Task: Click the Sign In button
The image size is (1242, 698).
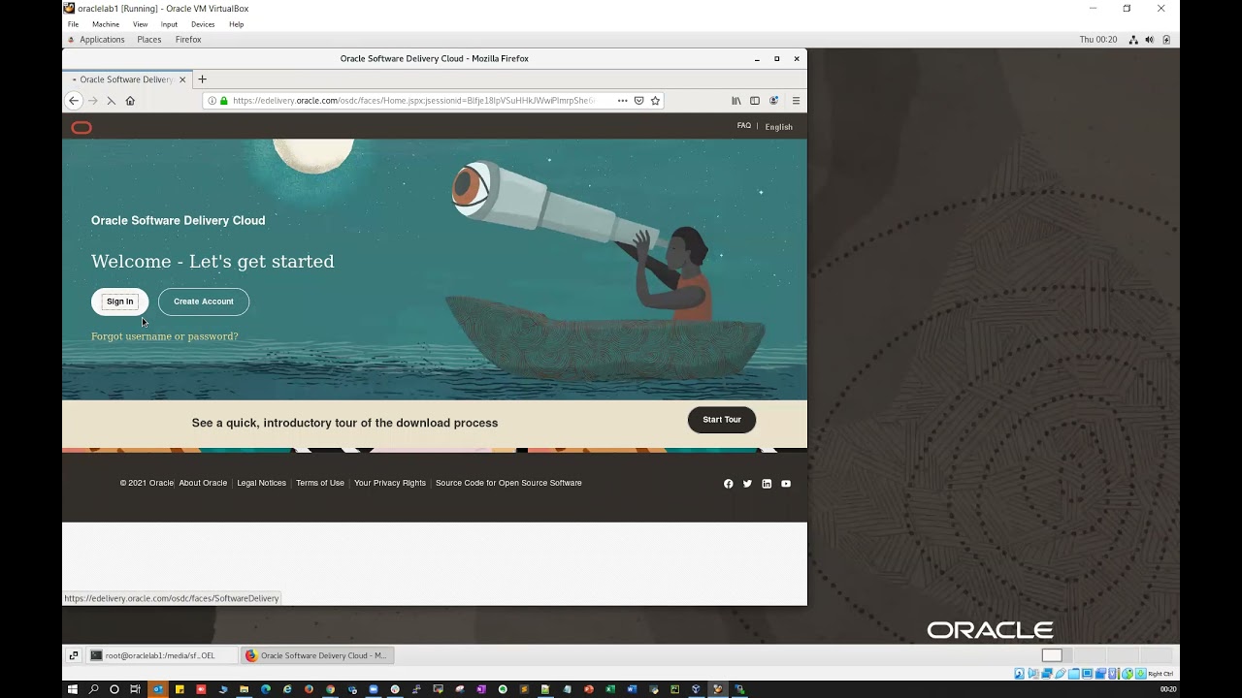Action: tap(120, 301)
